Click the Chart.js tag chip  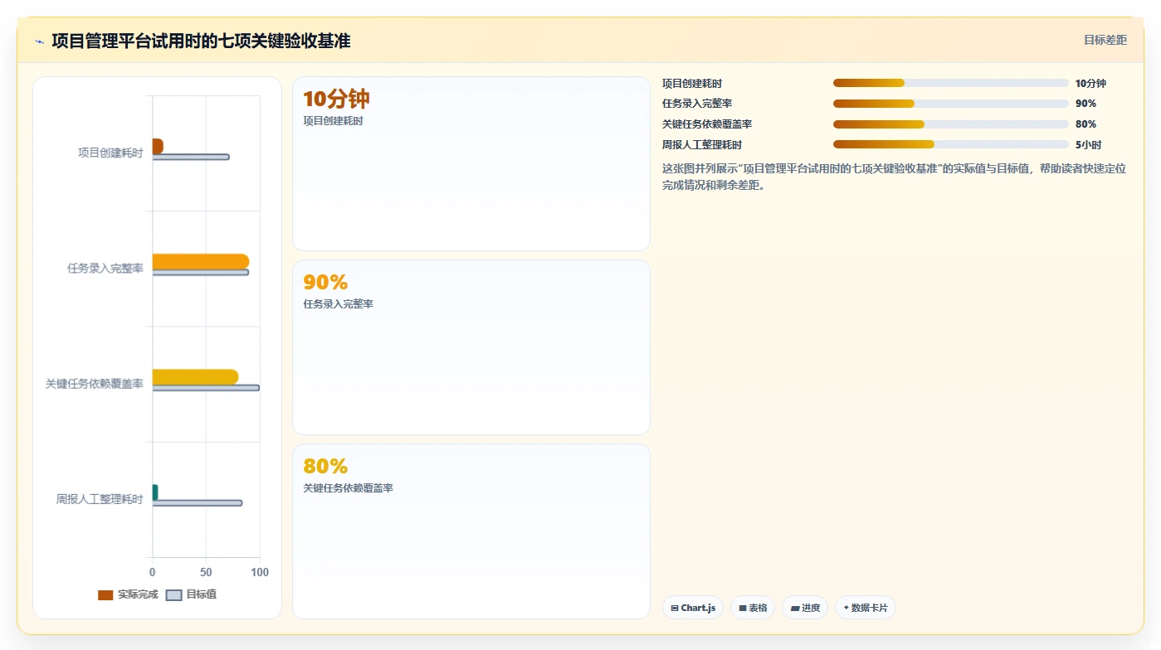693,608
